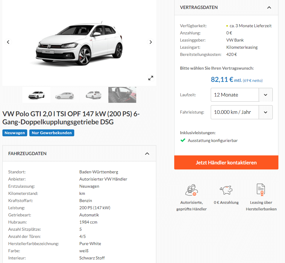Screen dimensions: 285x263
Task: Click the 0 € Anzahlung caption
Action: point(226,202)
